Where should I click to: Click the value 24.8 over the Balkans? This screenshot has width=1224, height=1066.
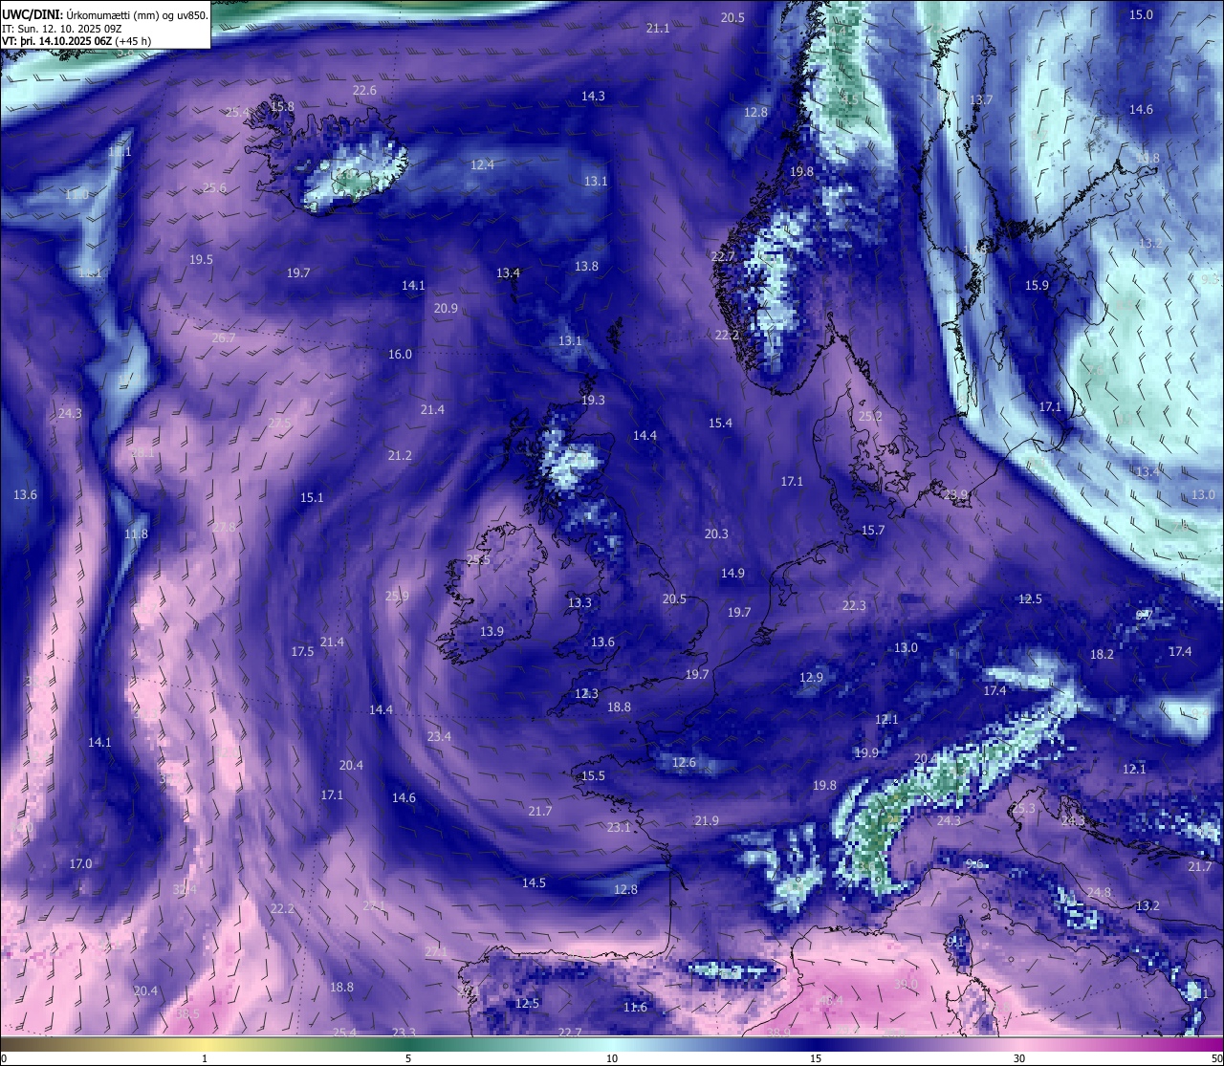[1099, 892]
